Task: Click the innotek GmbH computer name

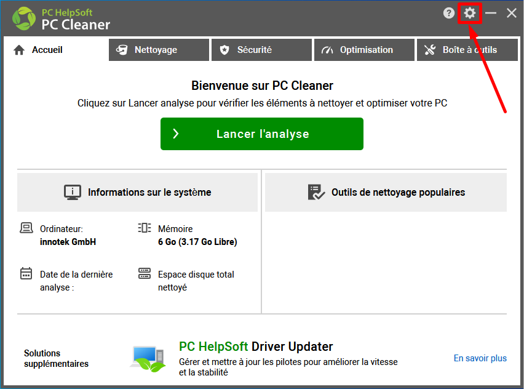Action: pyautogui.click(x=68, y=242)
